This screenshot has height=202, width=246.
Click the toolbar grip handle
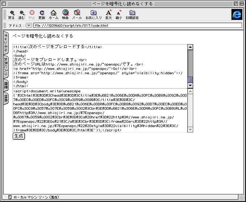coord(5,14)
